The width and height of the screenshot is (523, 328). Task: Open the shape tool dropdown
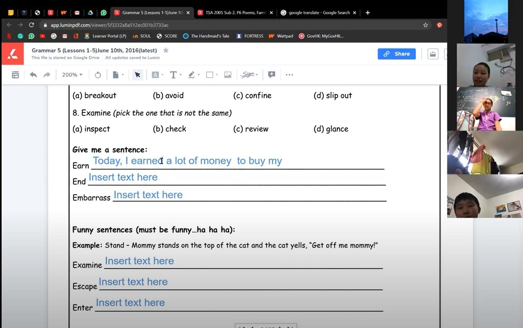(x=212, y=75)
